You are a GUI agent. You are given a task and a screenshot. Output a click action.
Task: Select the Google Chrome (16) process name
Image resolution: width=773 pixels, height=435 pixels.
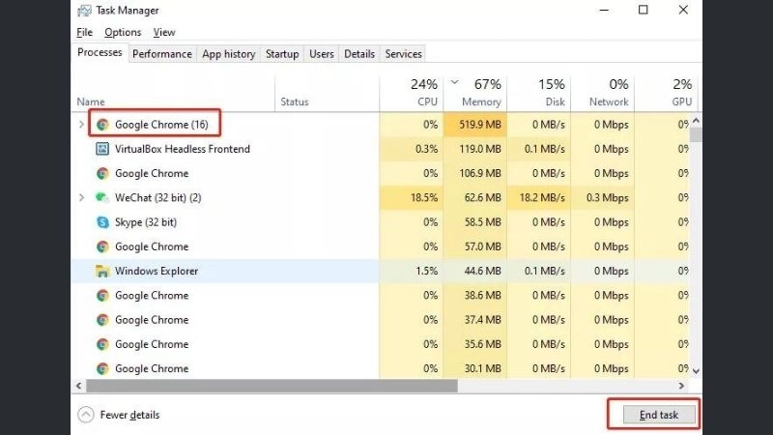[x=161, y=125]
